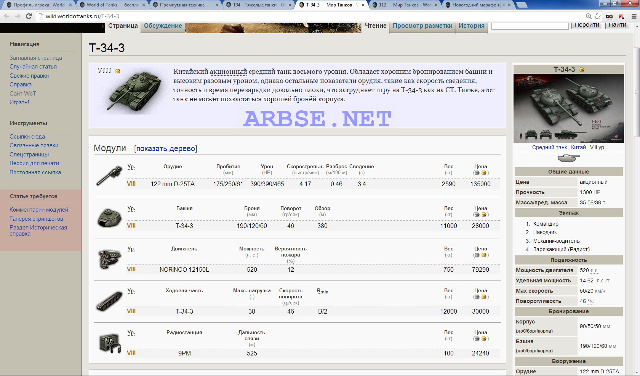
Task: Click the gold coin icon in infobox title
Action: coord(582,69)
